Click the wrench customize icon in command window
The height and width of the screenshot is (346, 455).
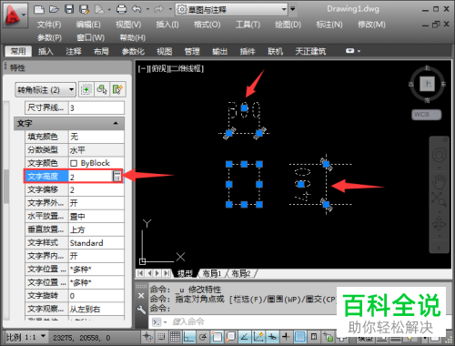coord(141,310)
